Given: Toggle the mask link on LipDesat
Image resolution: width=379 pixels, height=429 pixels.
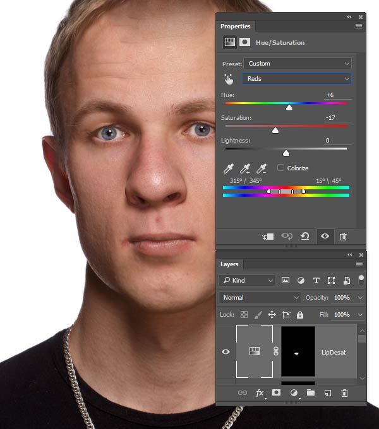Looking at the screenshot, I should (x=276, y=351).
